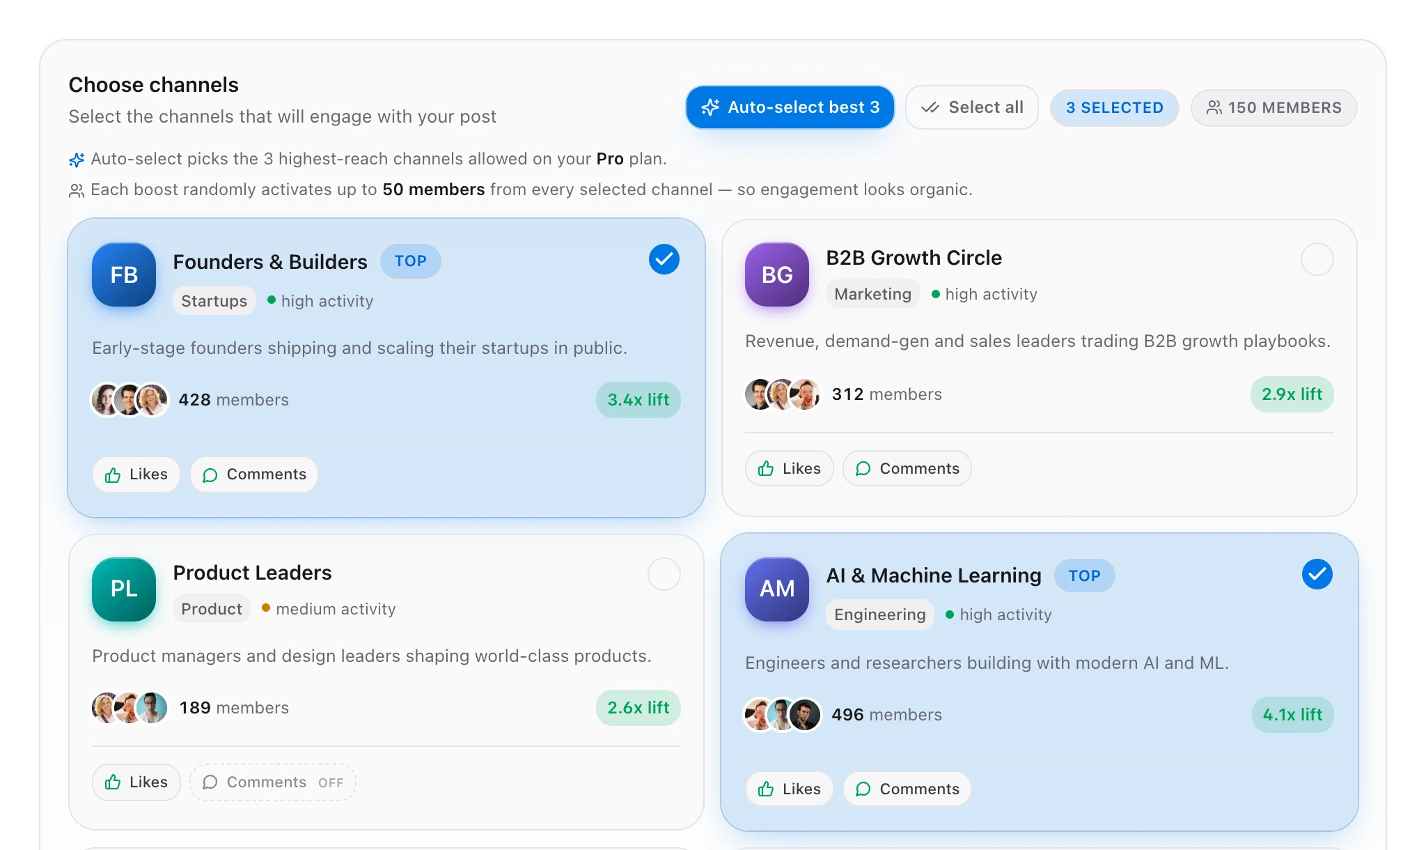The image size is (1426, 850).
Task: Select the B2B Growth Circle channel checkbox
Action: pyautogui.click(x=1317, y=259)
